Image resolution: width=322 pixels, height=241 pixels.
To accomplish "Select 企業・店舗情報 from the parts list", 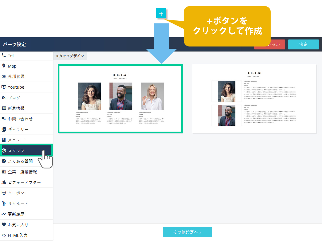I will click(22, 172).
